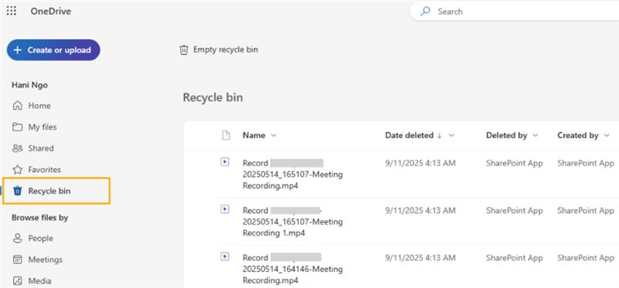Screen dimensions: 619x288
Task: Select the 164146-Meeting Recording.mp4 video file icon
Action: click(x=224, y=257)
